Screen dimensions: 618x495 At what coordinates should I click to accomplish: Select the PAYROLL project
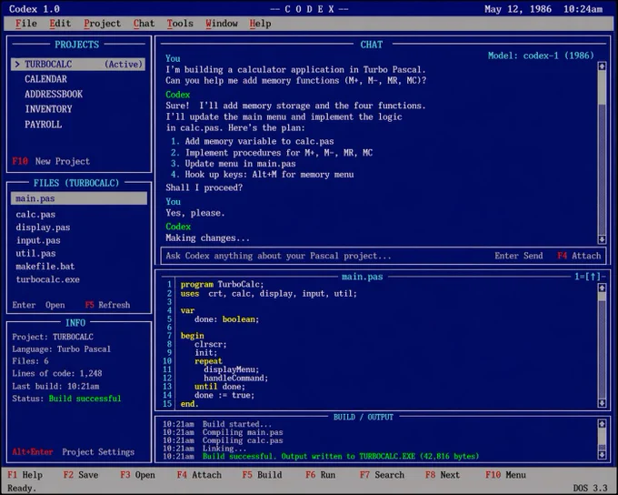(x=44, y=125)
